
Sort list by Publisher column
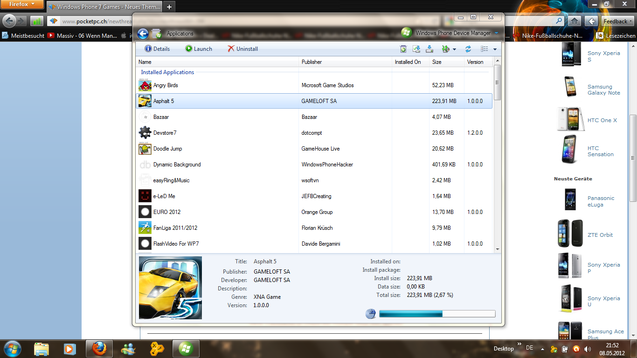[x=345, y=62]
